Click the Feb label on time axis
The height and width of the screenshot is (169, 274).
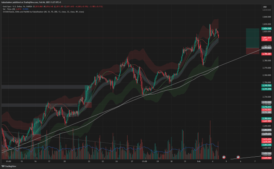click(x=199, y=161)
